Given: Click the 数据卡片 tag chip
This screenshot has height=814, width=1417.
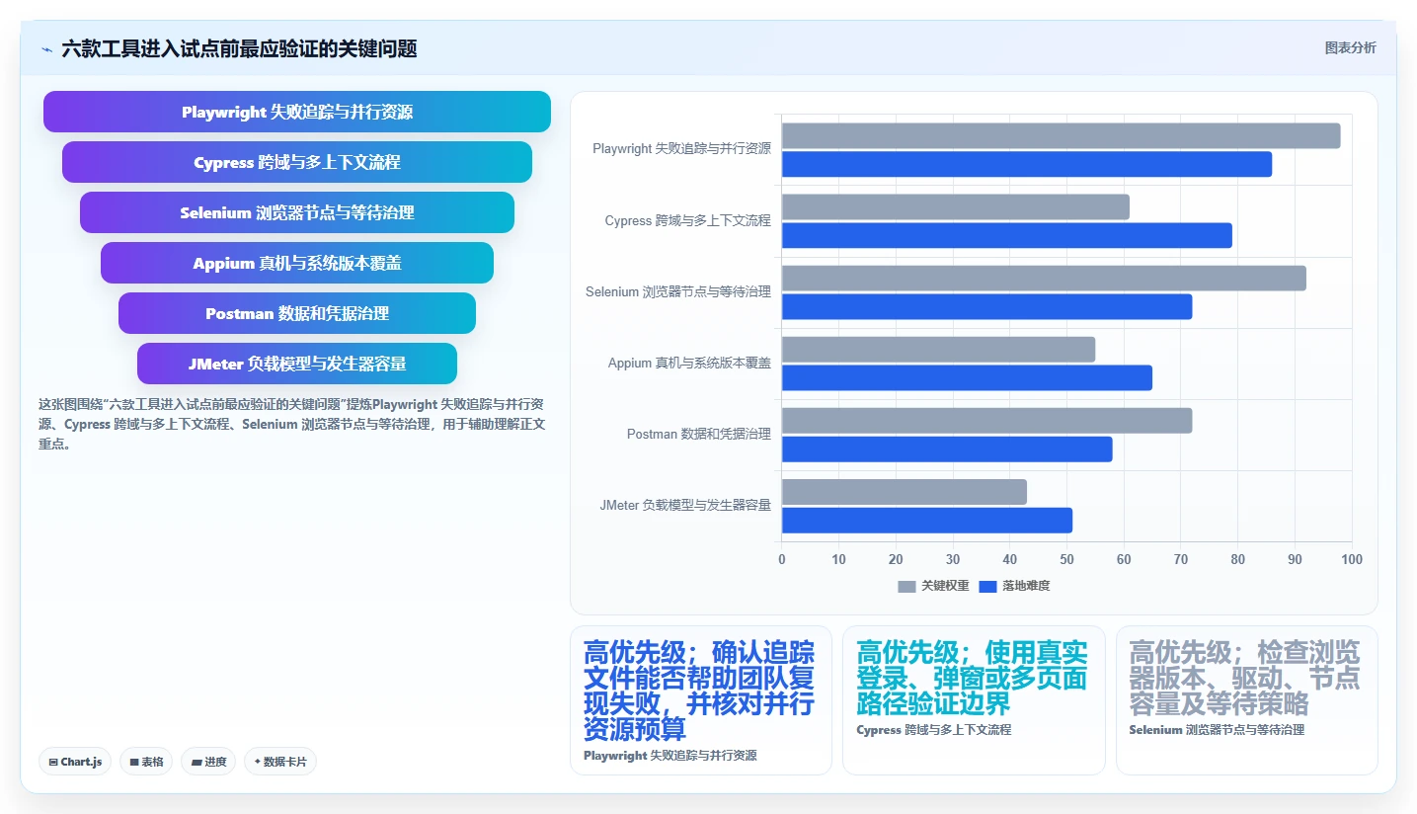Looking at the screenshot, I should coord(280,762).
